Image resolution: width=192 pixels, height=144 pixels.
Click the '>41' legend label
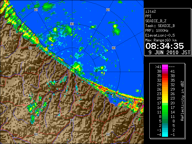point(158,67)
